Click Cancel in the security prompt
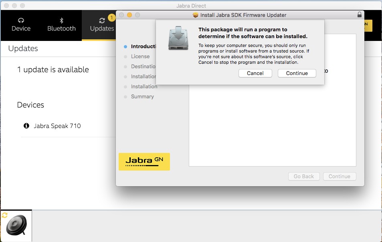 (x=255, y=73)
